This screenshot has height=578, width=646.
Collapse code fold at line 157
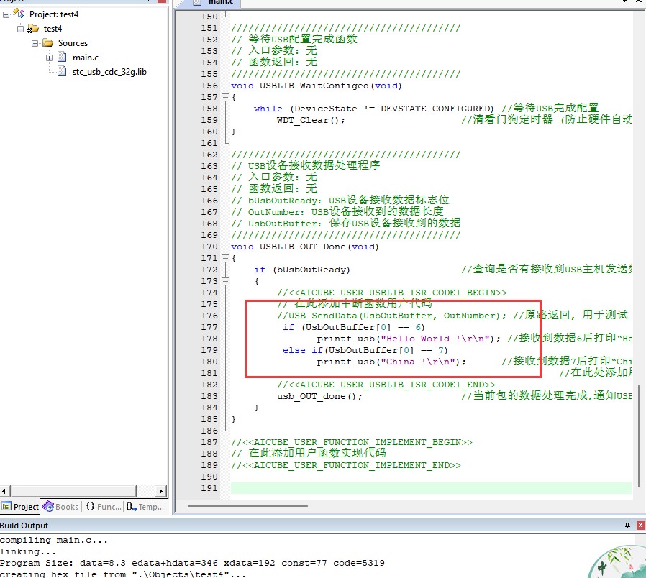click(x=225, y=98)
